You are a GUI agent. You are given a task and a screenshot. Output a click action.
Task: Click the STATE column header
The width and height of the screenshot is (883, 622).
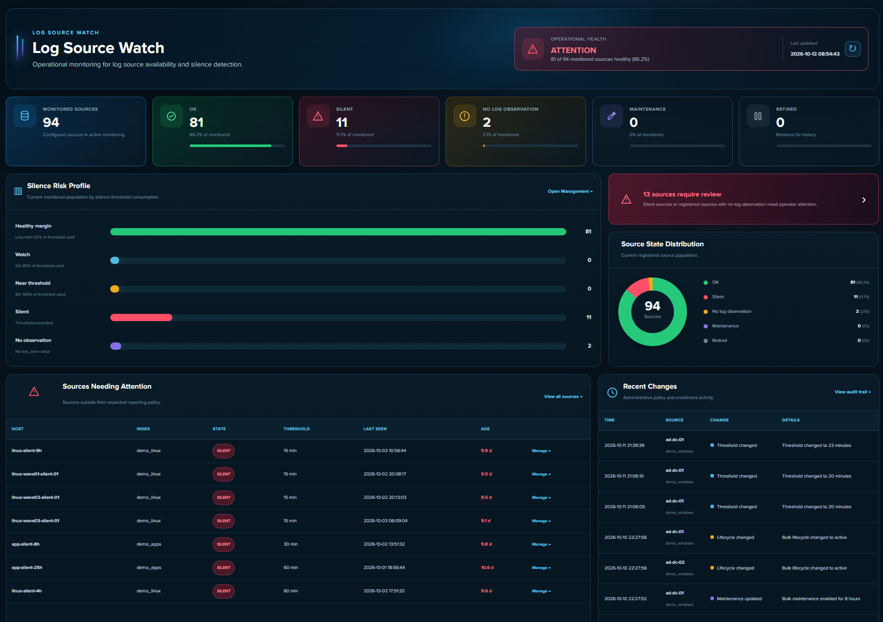[x=219, y=429]
